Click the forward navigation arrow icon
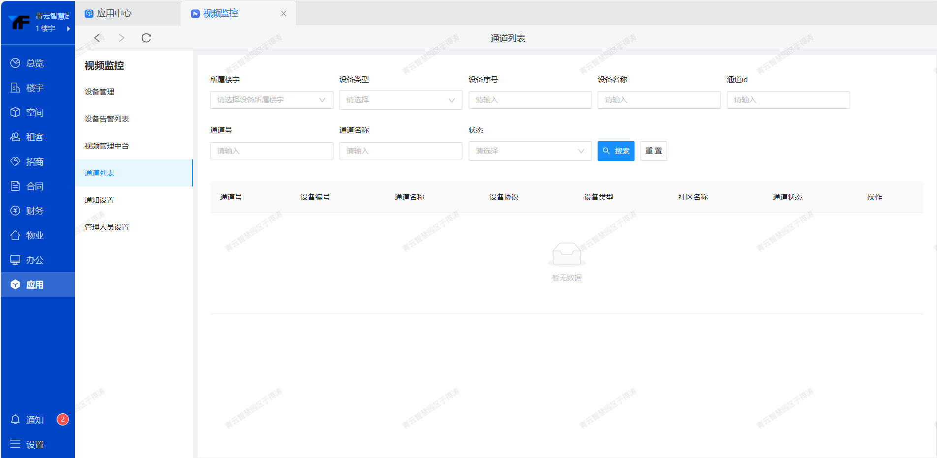937x458 pixels. click(122, 38)
